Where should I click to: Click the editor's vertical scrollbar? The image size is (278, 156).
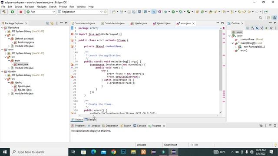click(x=221, y=60)
